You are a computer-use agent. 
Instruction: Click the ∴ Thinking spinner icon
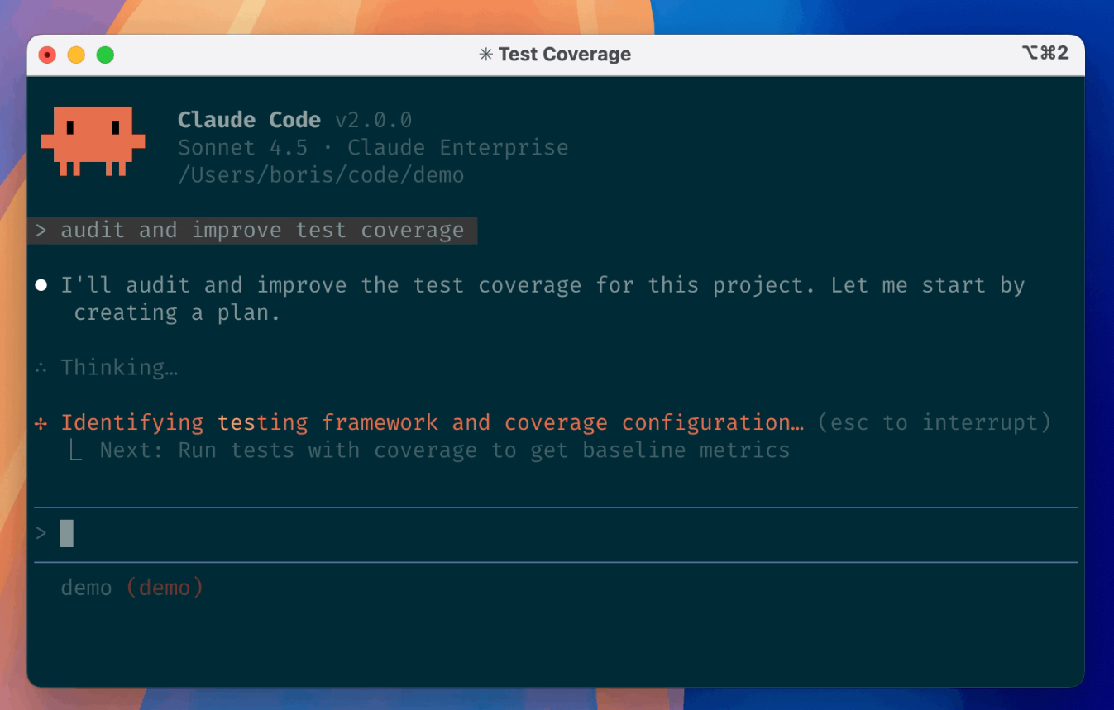[x=41, y=367]
